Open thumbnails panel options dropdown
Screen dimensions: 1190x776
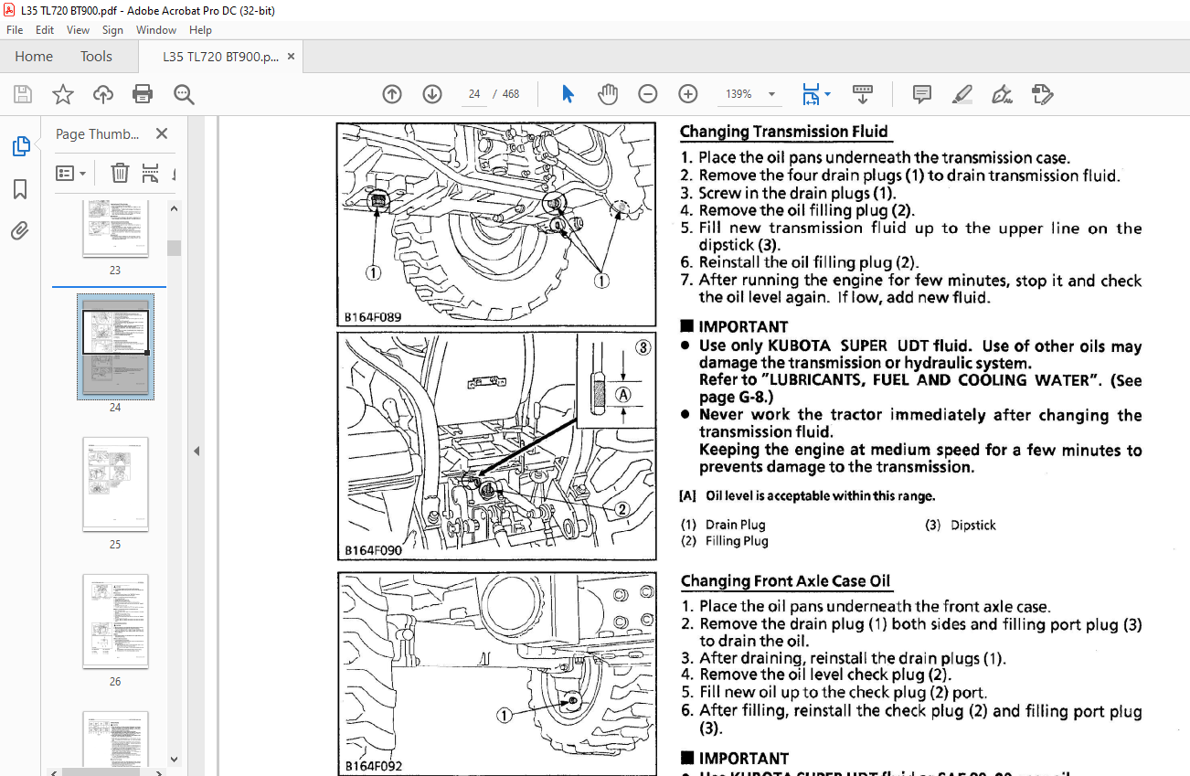coord(70,173)
